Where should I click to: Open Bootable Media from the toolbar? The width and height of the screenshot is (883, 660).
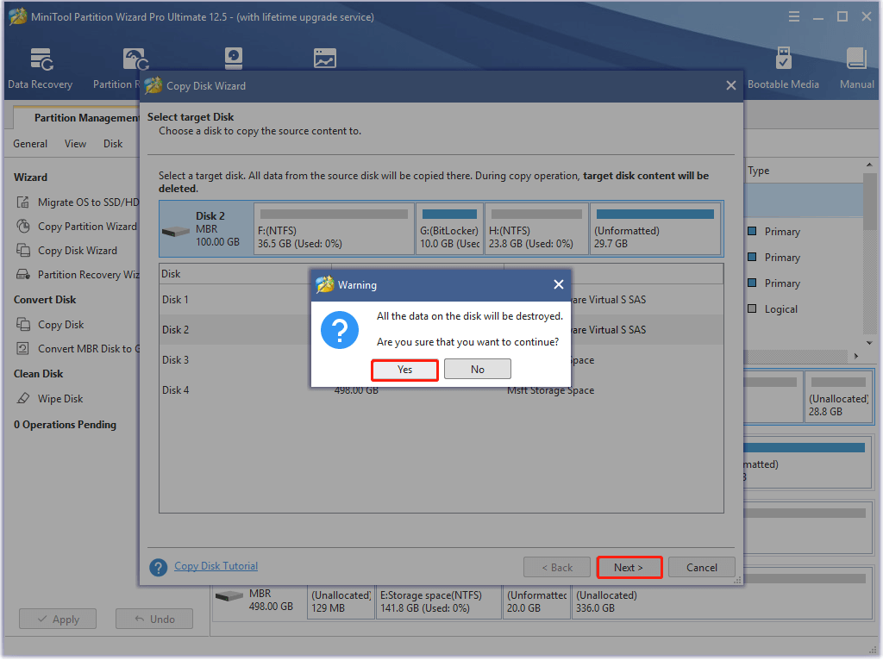(x=783, y=69)
